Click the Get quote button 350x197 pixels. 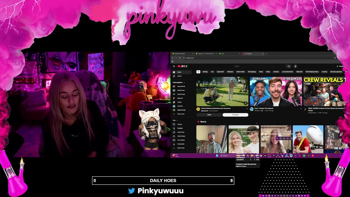235,115
